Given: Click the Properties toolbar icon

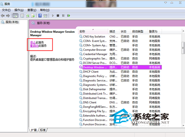Looking at the screenshot, I should click(22, 16).
